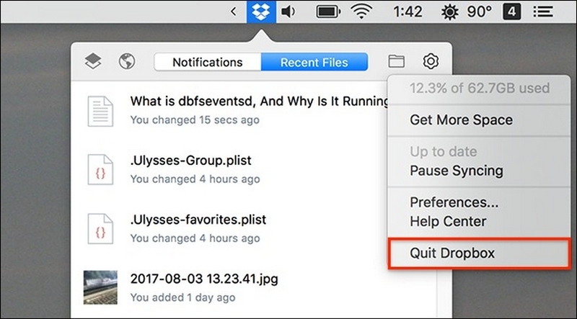577x319 pixels.
Task: Click the 90° weather item in menu bar
Action: (x=480, y=12)
